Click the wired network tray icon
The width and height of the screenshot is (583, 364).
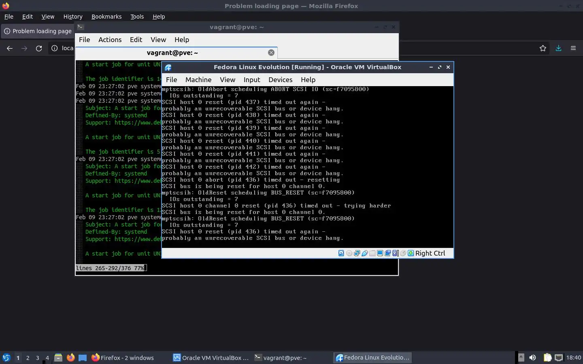tap(559, 358)
